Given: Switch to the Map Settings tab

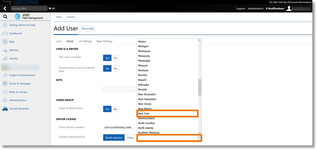Looking at the screenshot, I should click(104, 41).
